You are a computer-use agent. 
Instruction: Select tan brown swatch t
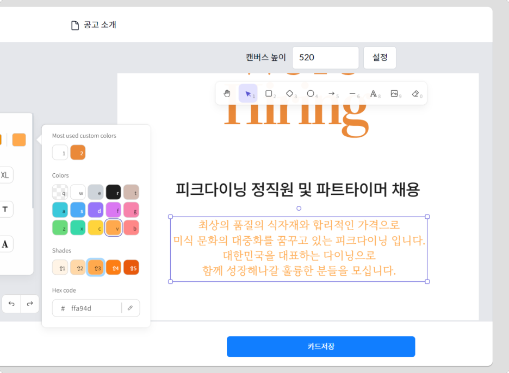[x=132, y=192]
